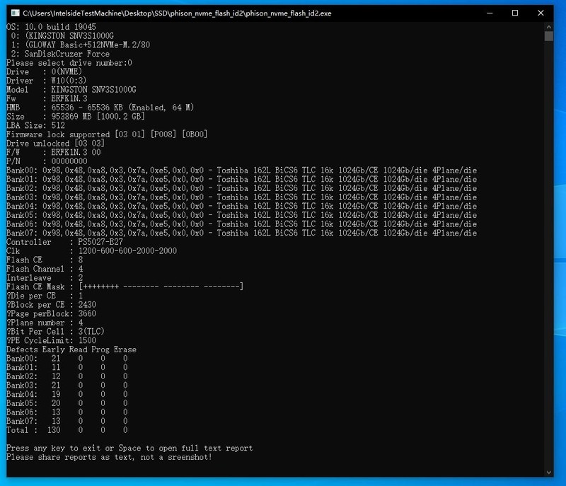This screenshot has height=486, width=566.
Task: Click the Bank05 defects row with 20
Action: (x=67, y=403)
